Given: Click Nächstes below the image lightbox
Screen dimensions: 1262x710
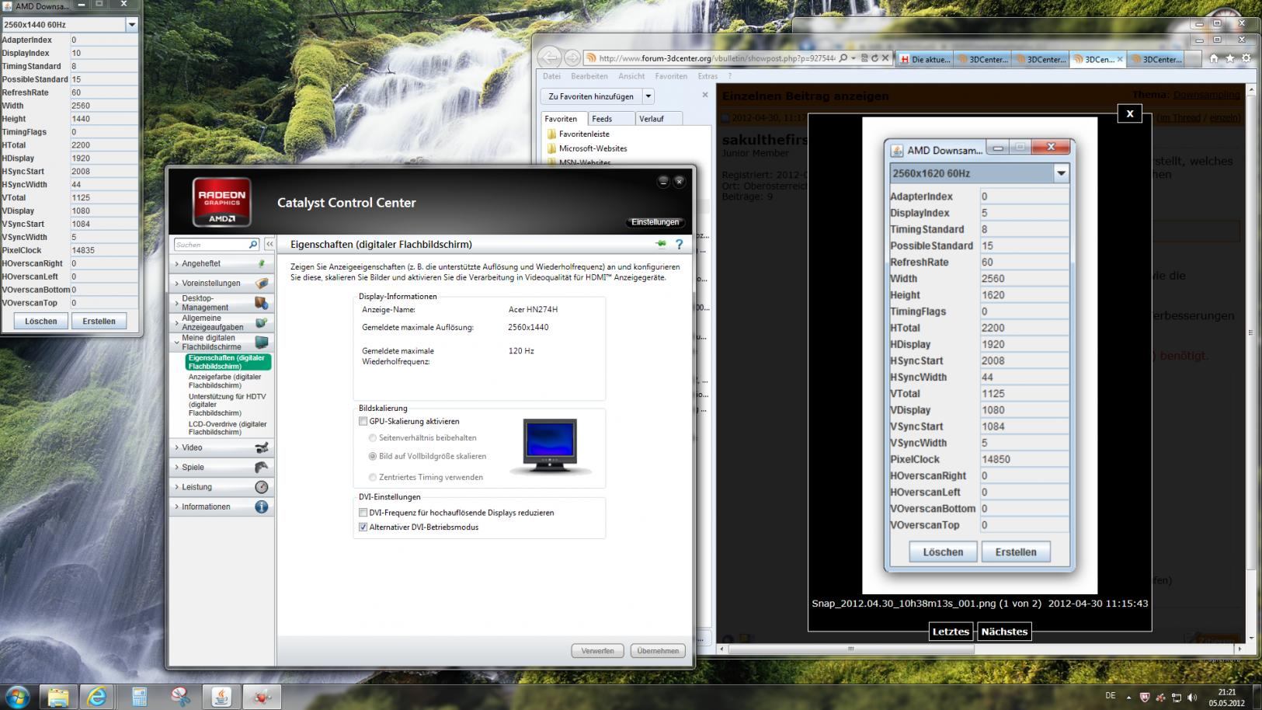Looking at the screenshot, I should pyautogui.click(x=1004, y=632).
